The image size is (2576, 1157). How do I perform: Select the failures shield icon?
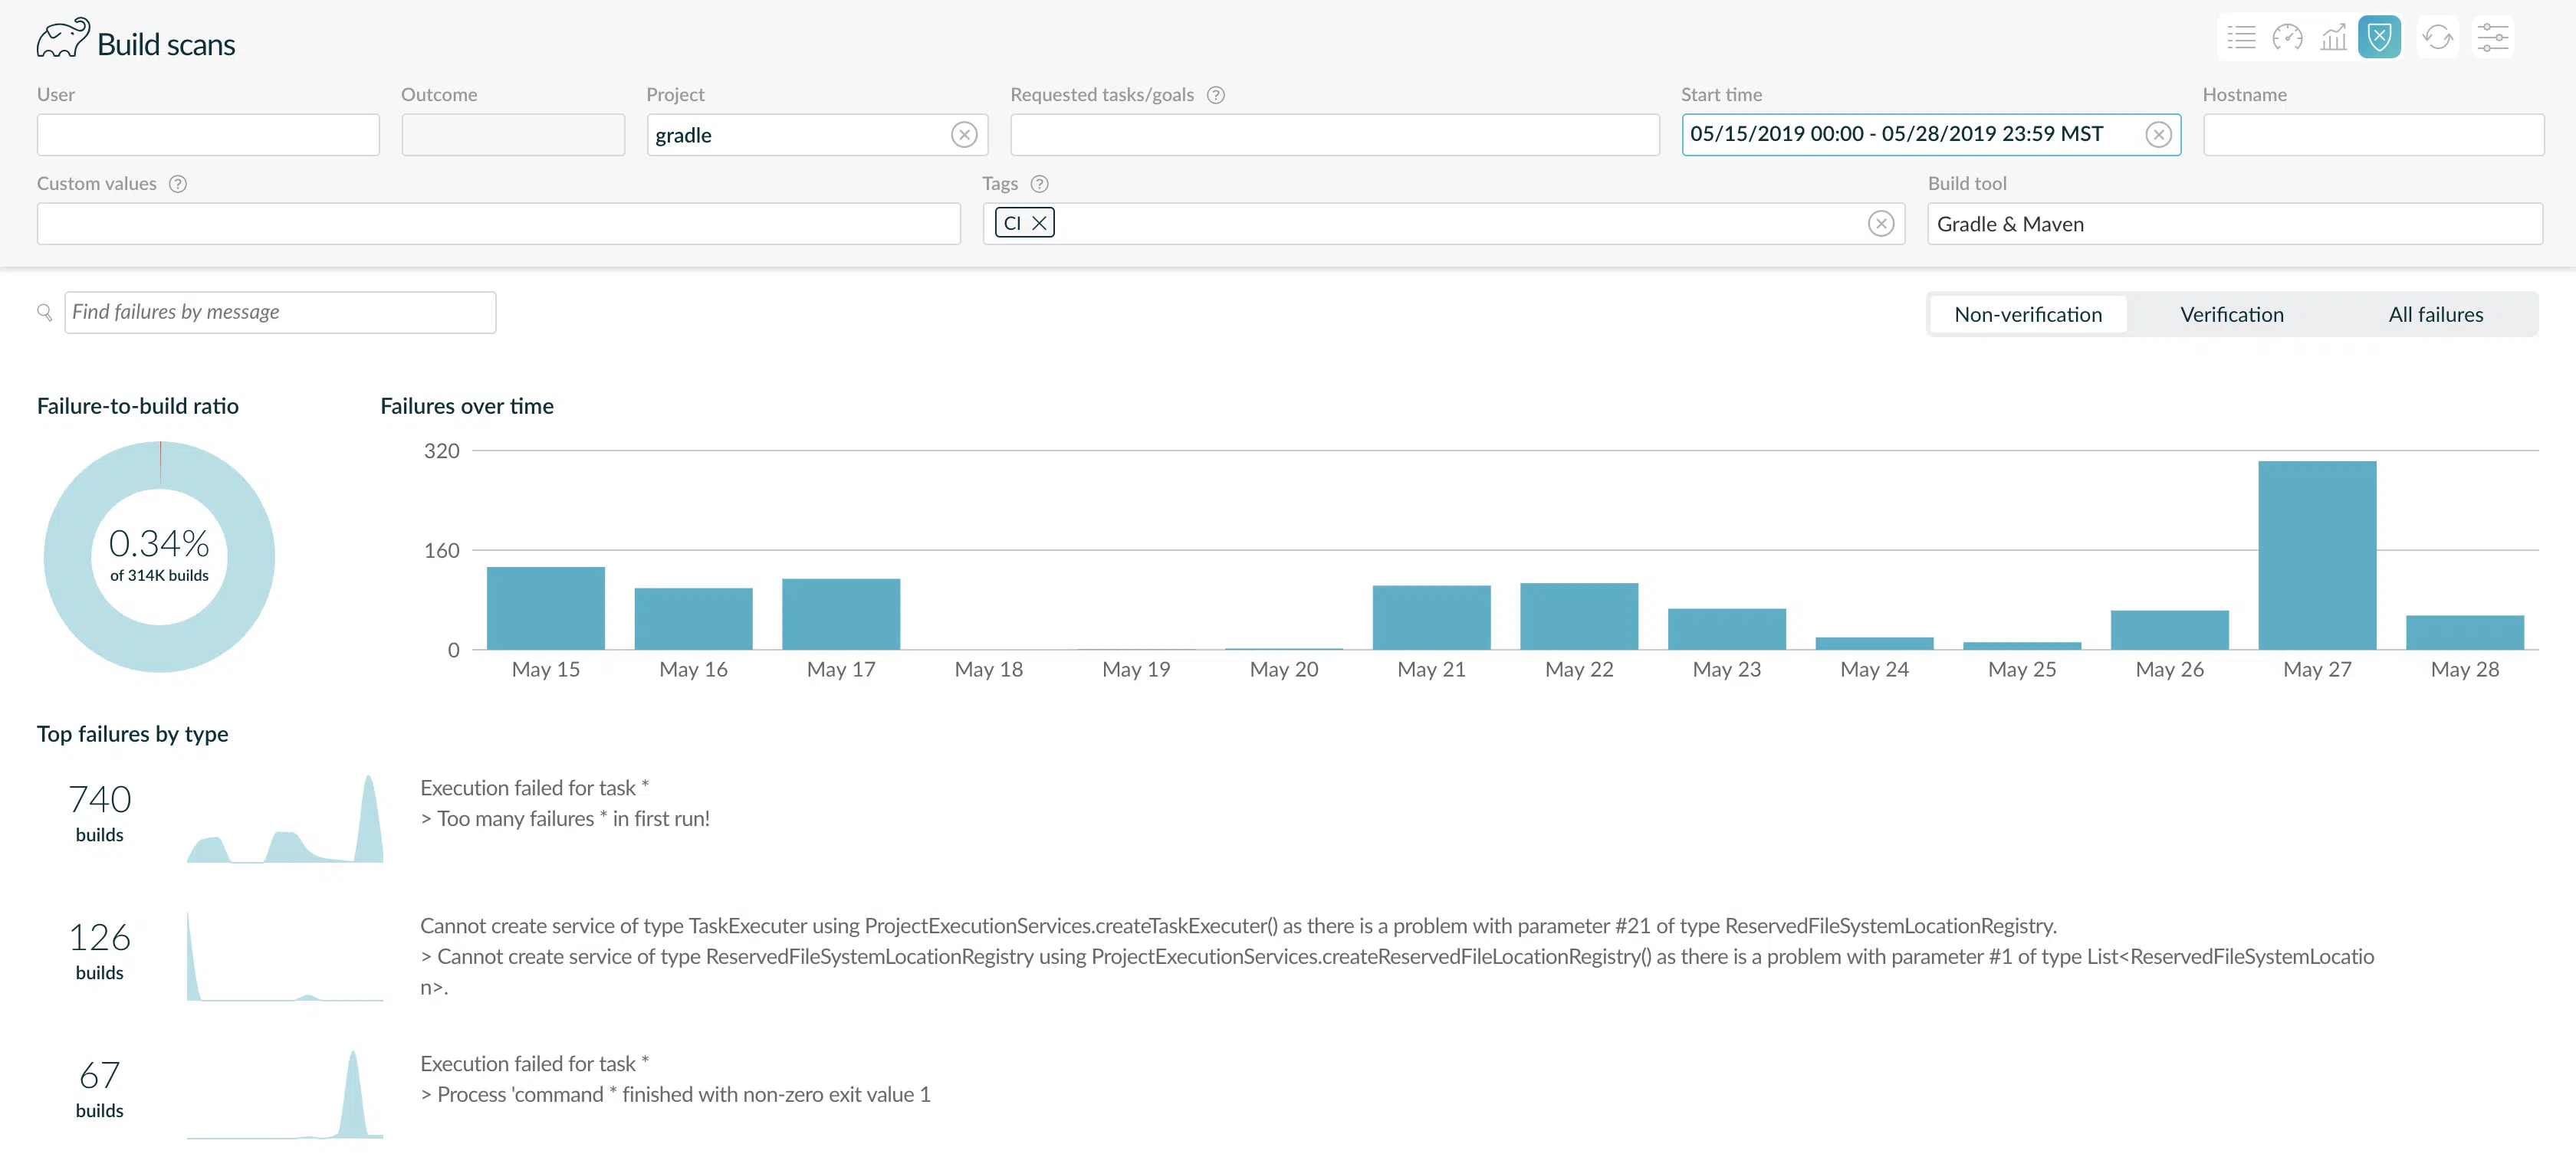[2379, 38]
